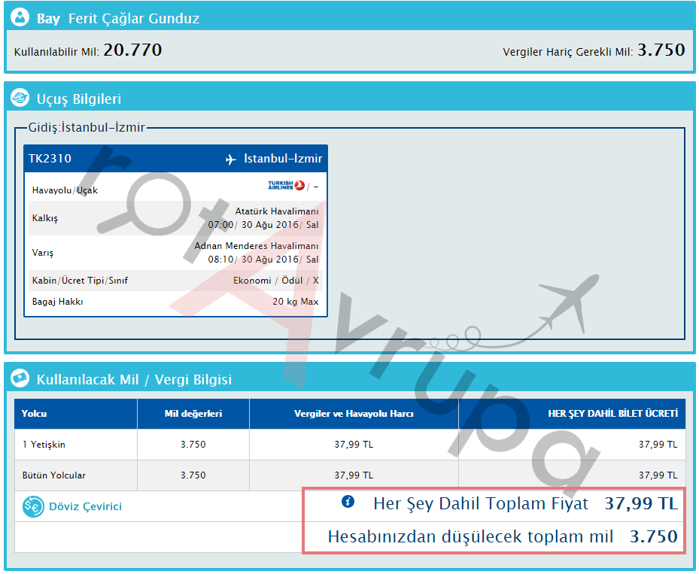
Task: Click the Yolcu column header
Action: point(35,414)
